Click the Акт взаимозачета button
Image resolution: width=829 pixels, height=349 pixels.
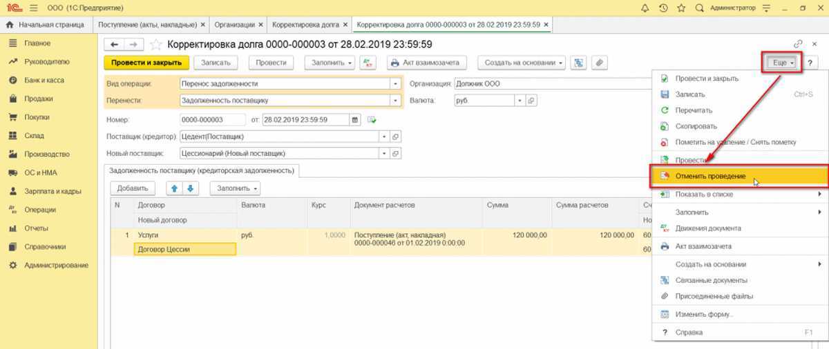(x=427, y=62)
